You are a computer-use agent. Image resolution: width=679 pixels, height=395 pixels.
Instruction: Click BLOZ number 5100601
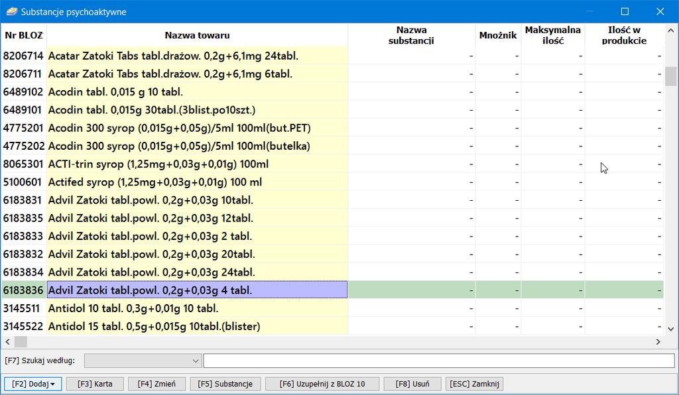[23, 182]
